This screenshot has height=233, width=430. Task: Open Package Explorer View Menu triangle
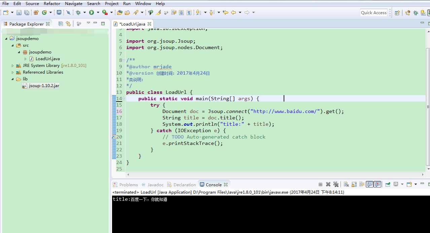pos(88,23)
